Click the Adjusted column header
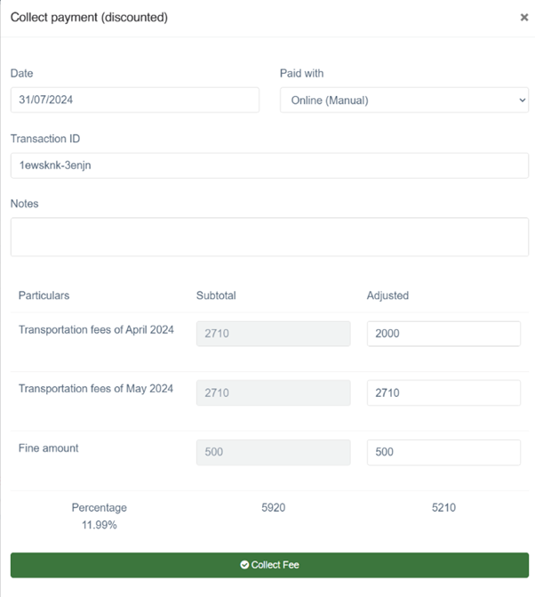This screenshot has width=535, height=597. (x=387, y=295)
